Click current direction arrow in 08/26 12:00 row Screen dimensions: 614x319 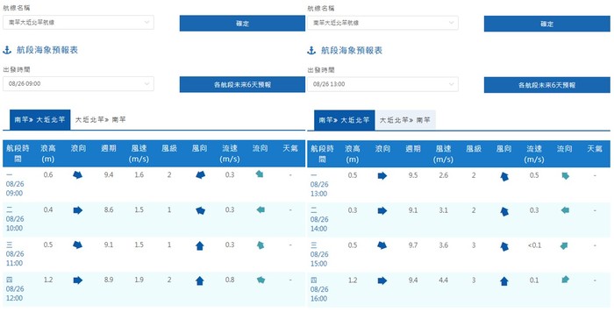pos(261,280)
